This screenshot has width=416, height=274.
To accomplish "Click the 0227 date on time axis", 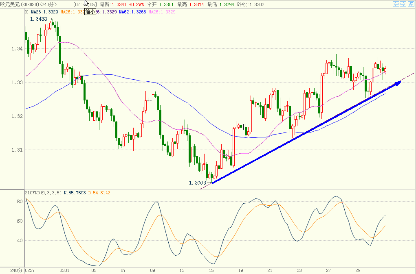I will point(30,270).
